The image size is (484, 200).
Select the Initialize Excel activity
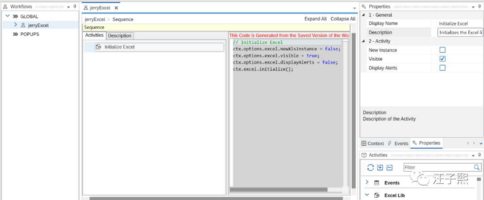click(159, 47)
